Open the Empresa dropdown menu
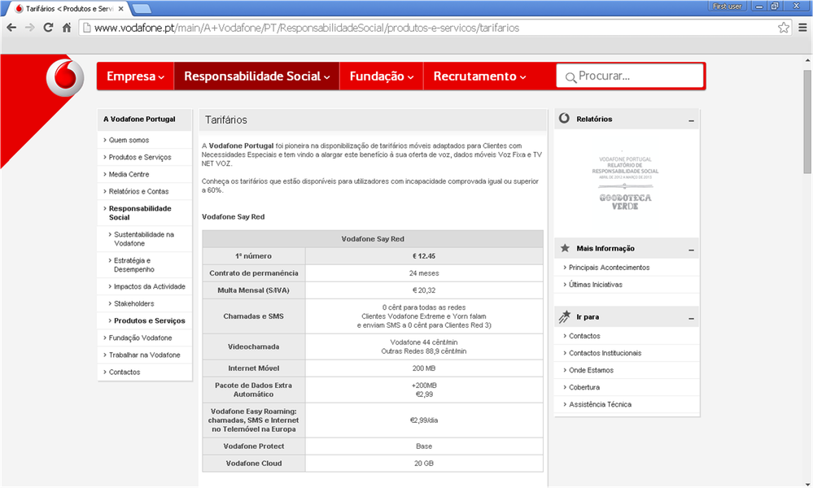This screenshot has height=488, width=813. [x=135, y=76]
